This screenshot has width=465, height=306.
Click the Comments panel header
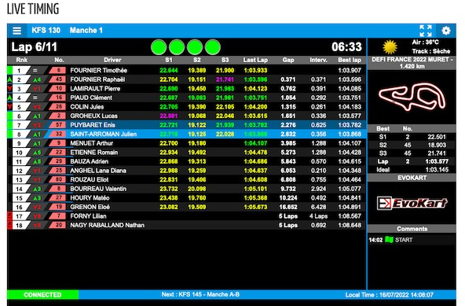tap(412, 229)
